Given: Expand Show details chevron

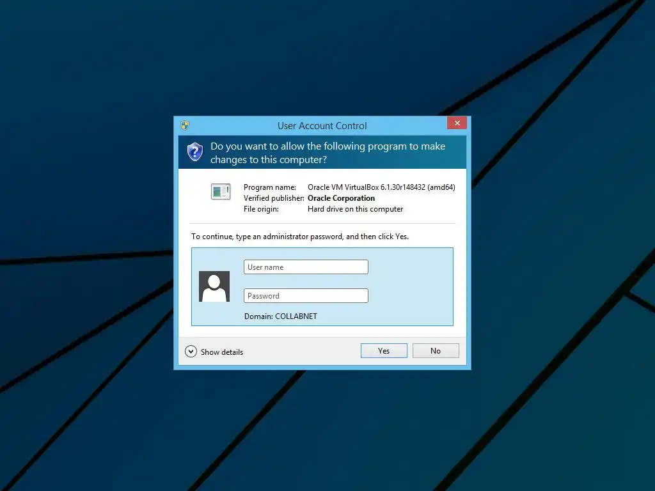Looking at the screenshot, I should 191,352.
